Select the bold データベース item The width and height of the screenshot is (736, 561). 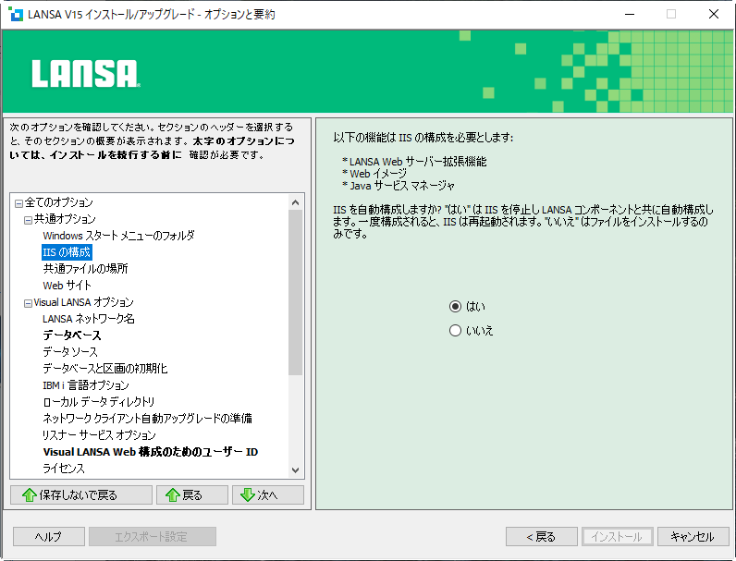72,335
